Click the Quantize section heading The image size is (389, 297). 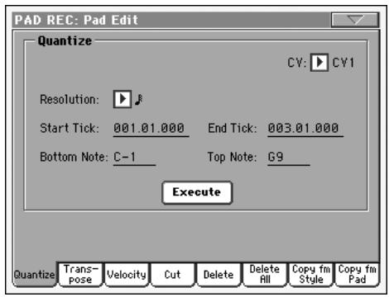65,41
